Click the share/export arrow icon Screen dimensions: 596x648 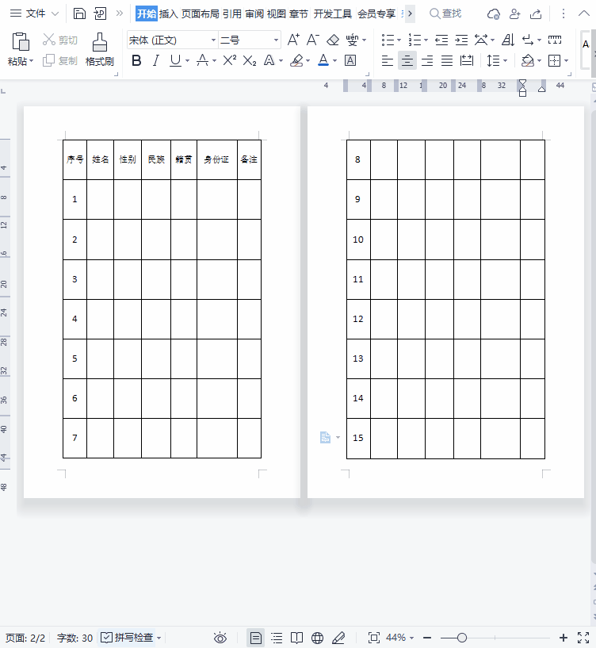coord(536,13)
